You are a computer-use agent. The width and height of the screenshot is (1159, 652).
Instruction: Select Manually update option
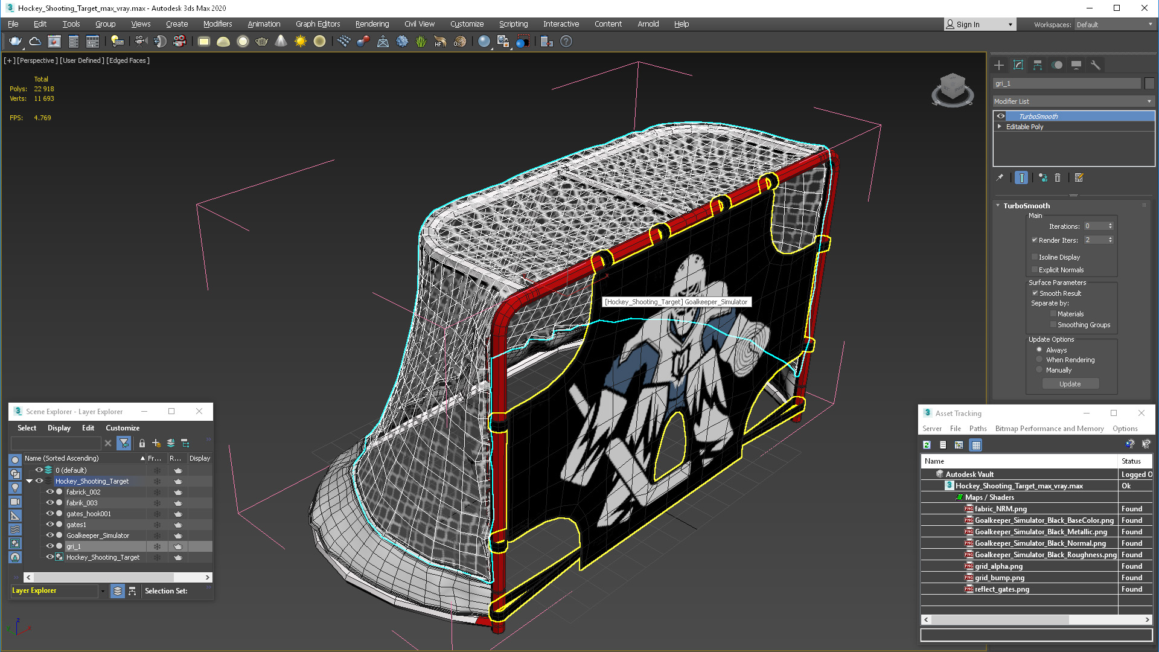coord(1039,369)
